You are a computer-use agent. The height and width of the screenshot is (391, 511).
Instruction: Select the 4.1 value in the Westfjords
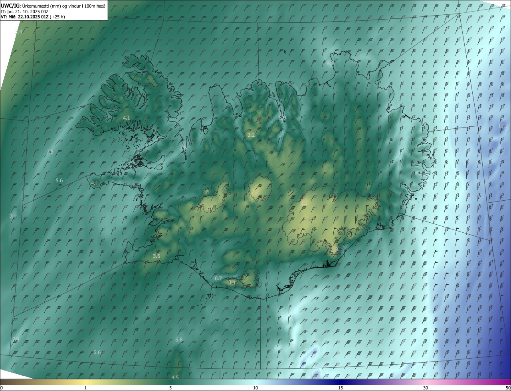(127, 118)
